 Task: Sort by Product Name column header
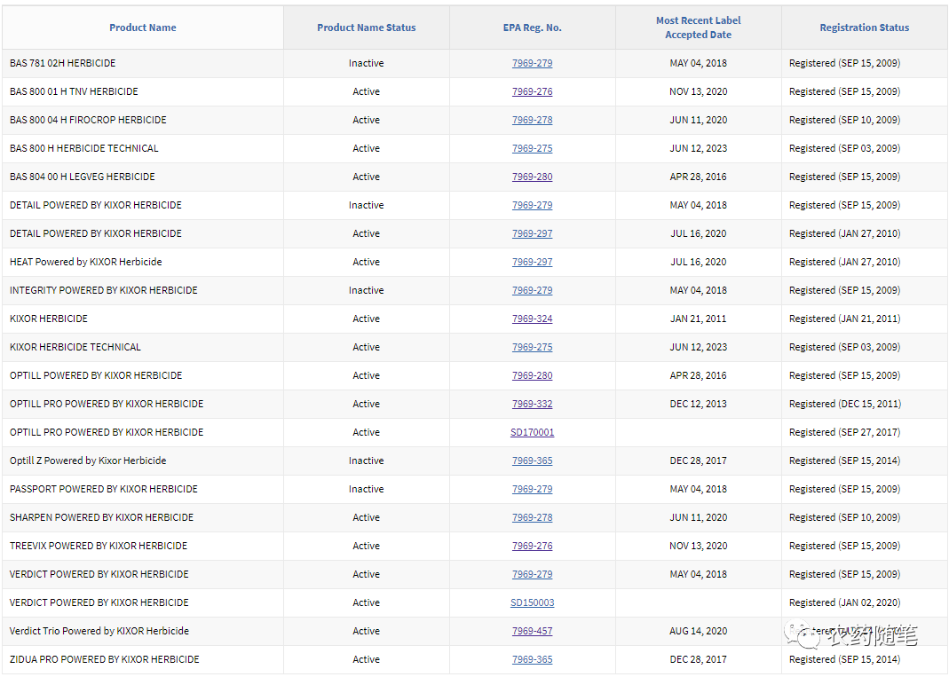click(142, 28)
